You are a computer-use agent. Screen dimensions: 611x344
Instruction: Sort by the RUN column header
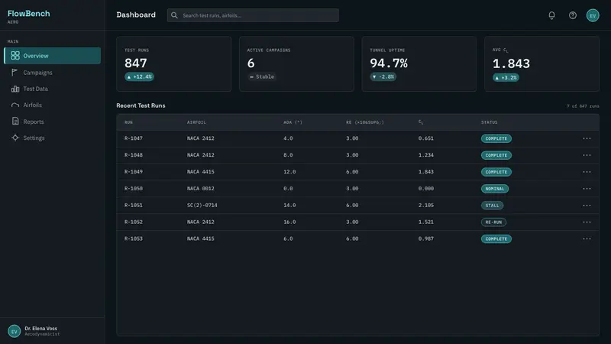[x=128, y=122]
